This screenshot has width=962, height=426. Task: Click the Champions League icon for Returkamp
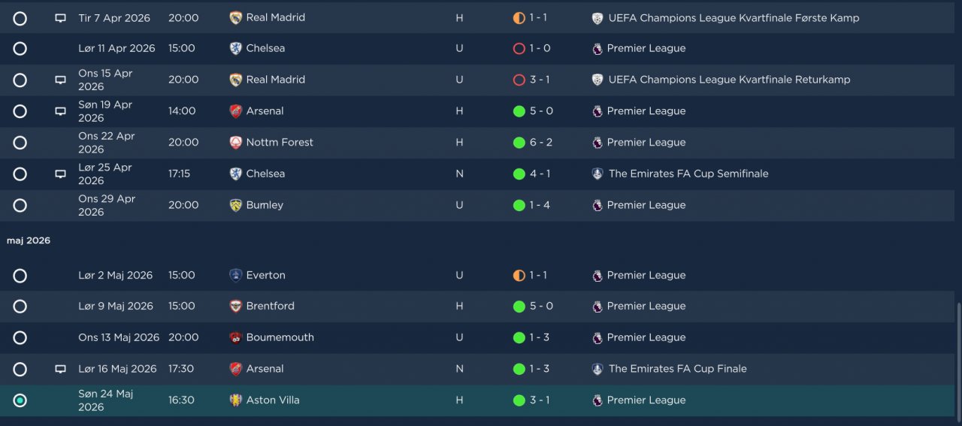597,80
